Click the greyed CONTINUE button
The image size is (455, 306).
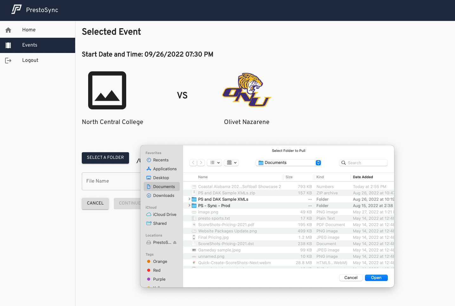(127, 203)
